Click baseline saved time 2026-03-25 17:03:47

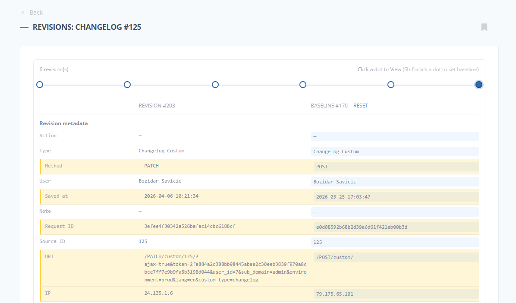tap(396, 197)
